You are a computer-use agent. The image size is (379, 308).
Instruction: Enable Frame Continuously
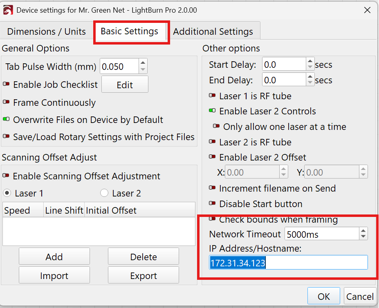click(x=7, y=103)
